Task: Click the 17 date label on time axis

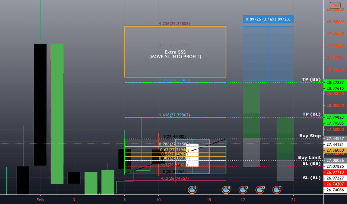Action: 243,200
